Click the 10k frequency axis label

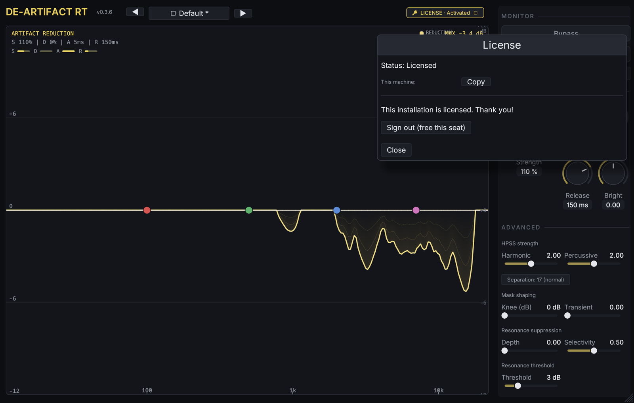coord(439,391)
